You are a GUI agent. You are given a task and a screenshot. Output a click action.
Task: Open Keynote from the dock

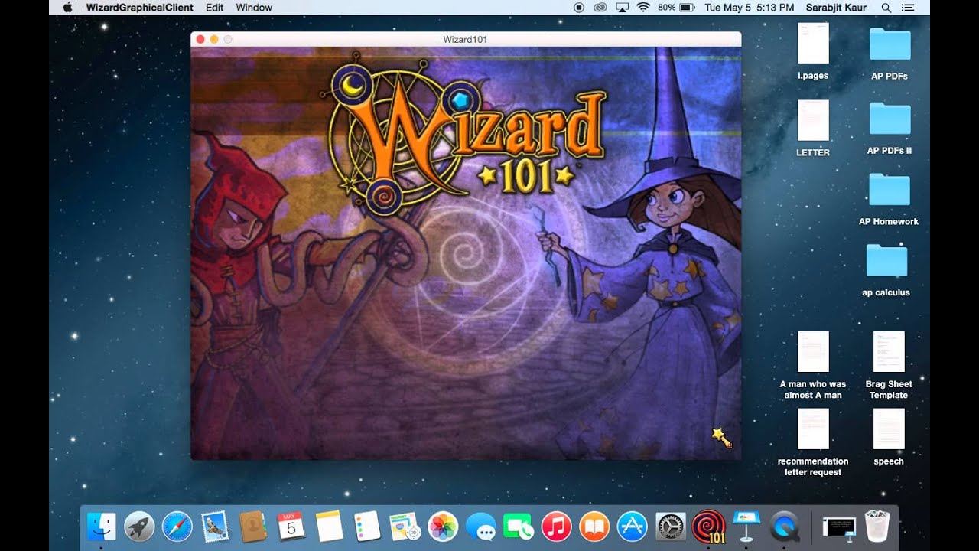[746, 527]
